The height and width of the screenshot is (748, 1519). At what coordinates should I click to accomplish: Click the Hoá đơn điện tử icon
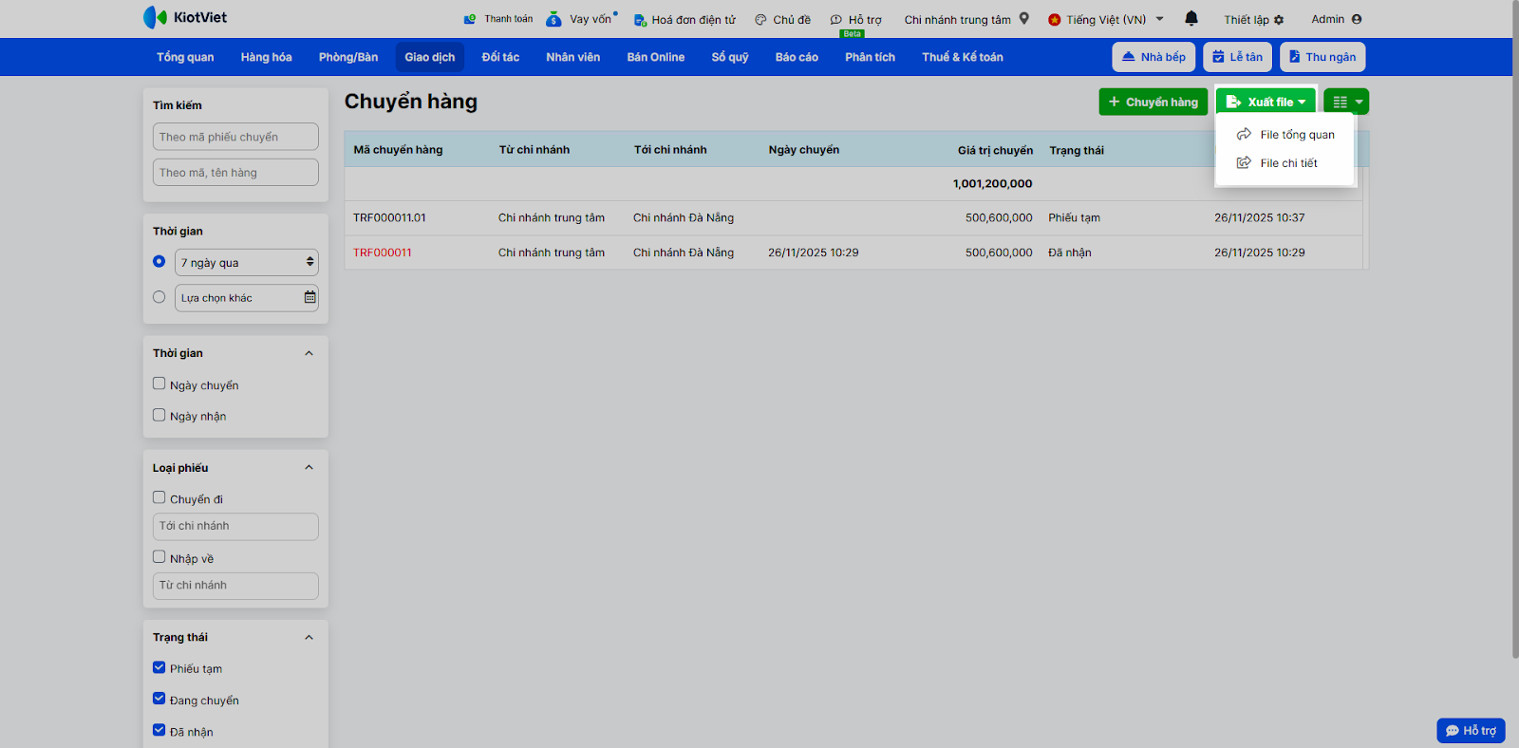640,20
